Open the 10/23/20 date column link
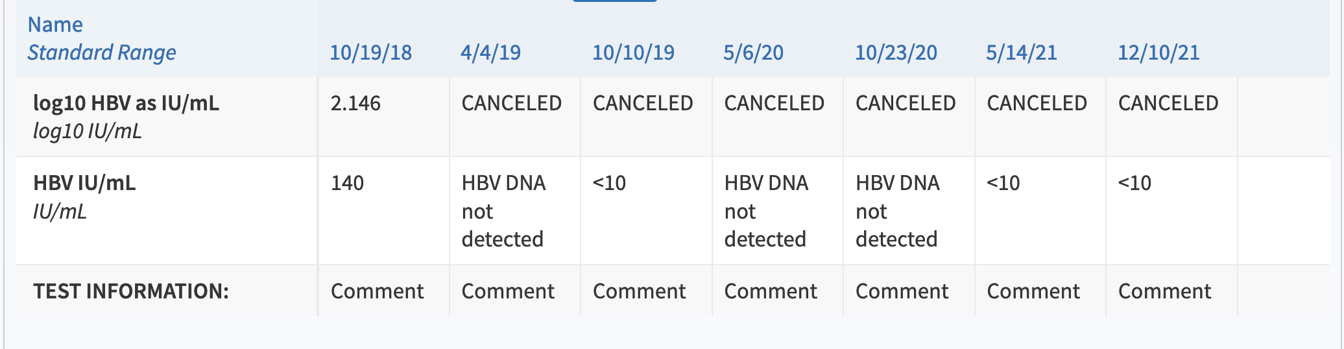The image size is (1344, 349). point(896,53)
